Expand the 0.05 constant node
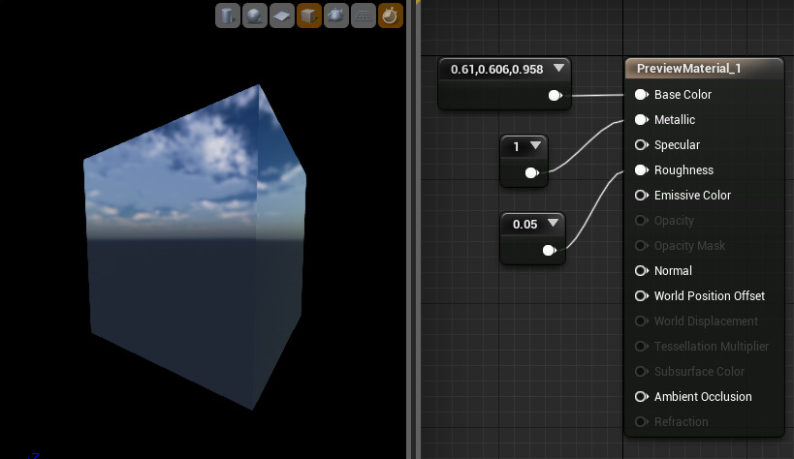 click(553, 224)
